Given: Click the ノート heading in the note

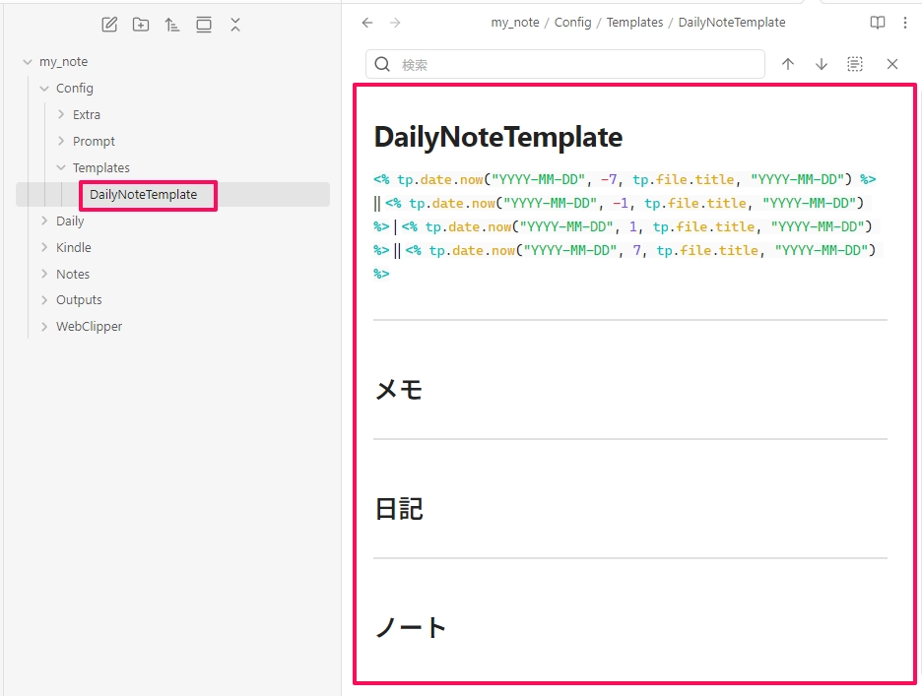Looking at the screenshot, I should 411,627.
